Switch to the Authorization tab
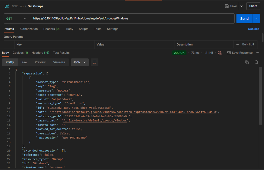 [x=28, y=29]
